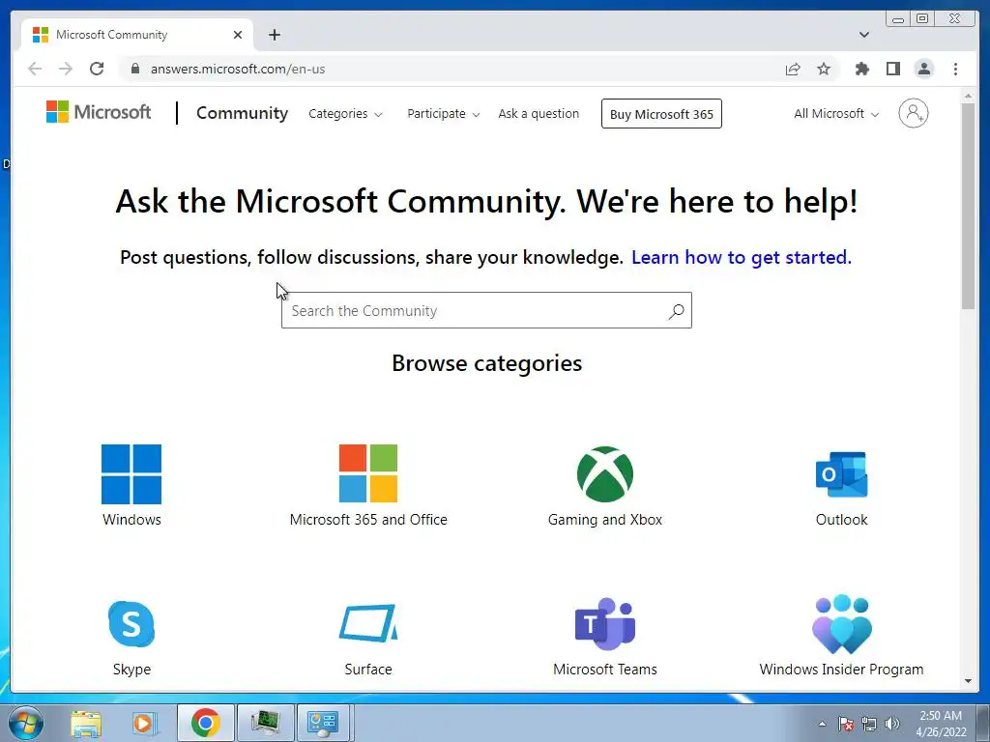
Task: Click the Microsoft logo in header
Action: (99, 112)
